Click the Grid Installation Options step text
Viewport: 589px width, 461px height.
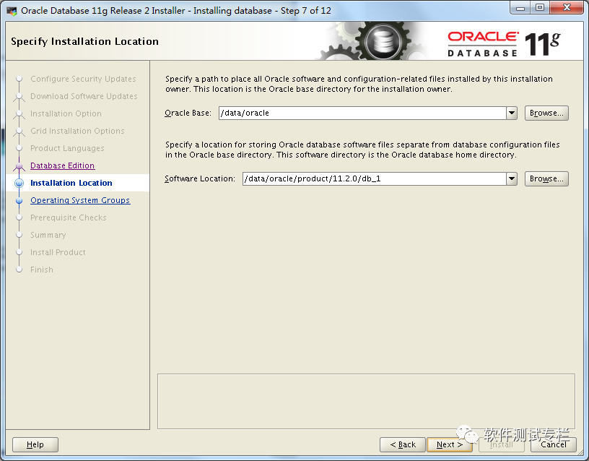tap(77, 131)
